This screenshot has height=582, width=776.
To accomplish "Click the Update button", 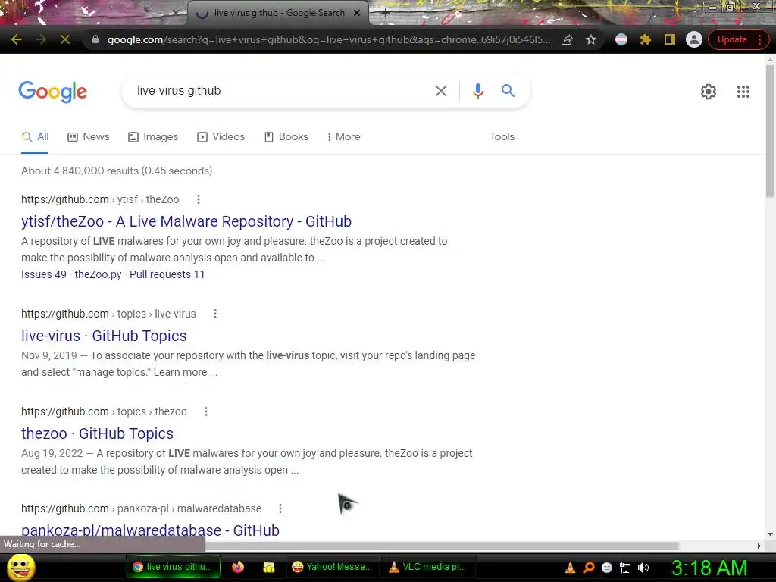I will tap(732, 39).
